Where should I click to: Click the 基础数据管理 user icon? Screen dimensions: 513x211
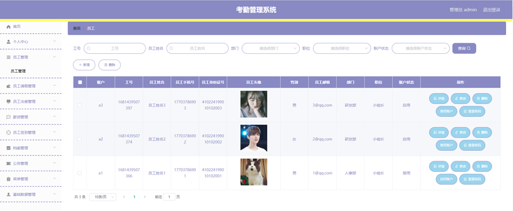pos(9,194)
